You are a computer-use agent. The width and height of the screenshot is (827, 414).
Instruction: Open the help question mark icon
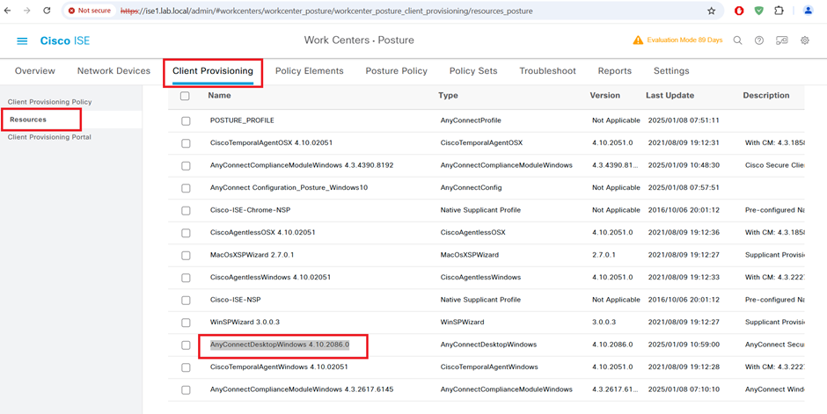[759, 40]
